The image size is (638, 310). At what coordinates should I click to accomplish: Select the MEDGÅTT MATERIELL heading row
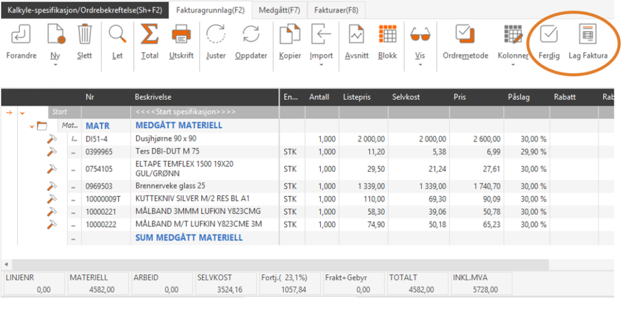click(x=179, y=126)
